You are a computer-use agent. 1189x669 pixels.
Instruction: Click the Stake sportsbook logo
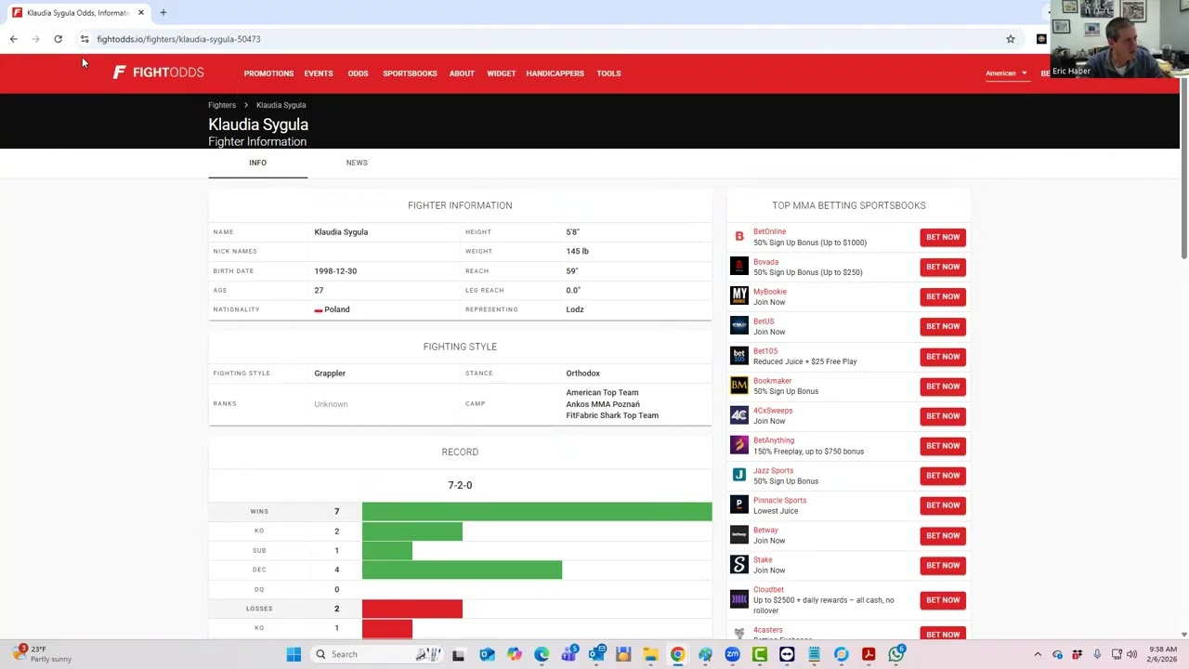click(739, 565)
